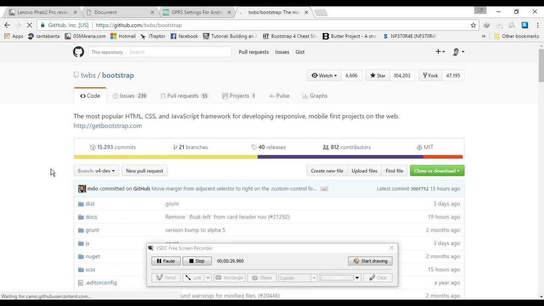Click the language breakdown color bar
The image size is (544, 306).
pos(268,157)
